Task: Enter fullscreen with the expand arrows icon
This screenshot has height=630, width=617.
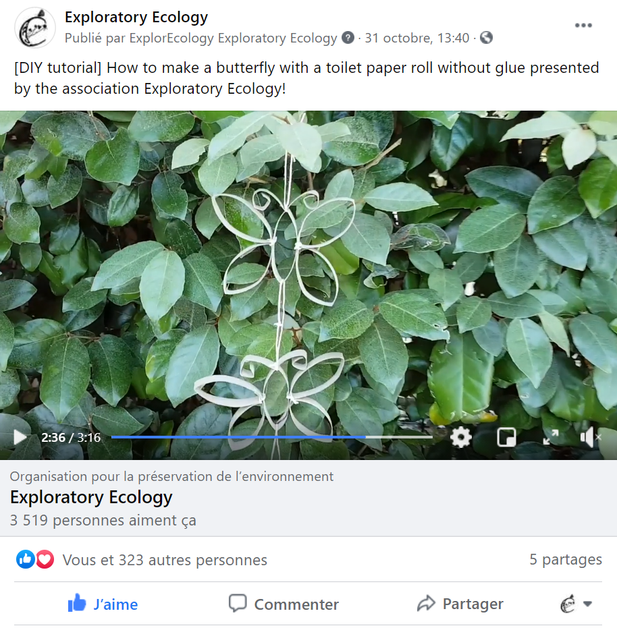Action: [x=551, y=437]
